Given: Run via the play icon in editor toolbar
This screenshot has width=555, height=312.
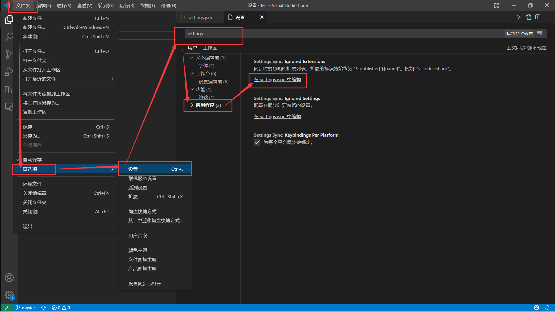Looking at the screenshot, I should 518,17.
